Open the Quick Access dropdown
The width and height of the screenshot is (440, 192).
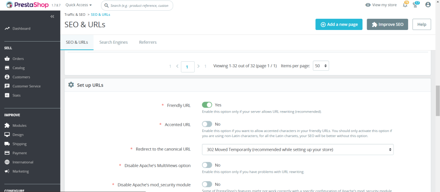point(79,5)
